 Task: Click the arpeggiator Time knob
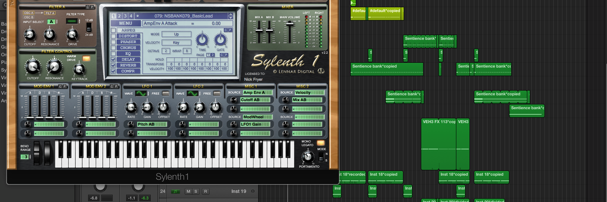click(202, 40)
